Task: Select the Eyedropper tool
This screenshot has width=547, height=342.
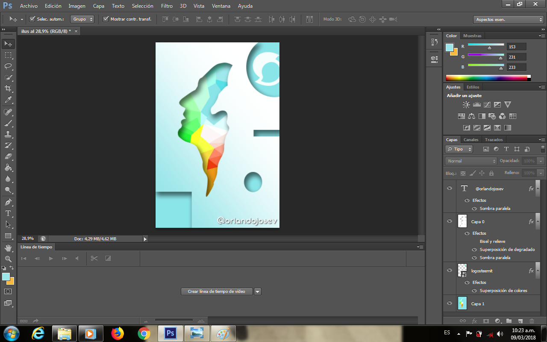Action: pos(8,100)
